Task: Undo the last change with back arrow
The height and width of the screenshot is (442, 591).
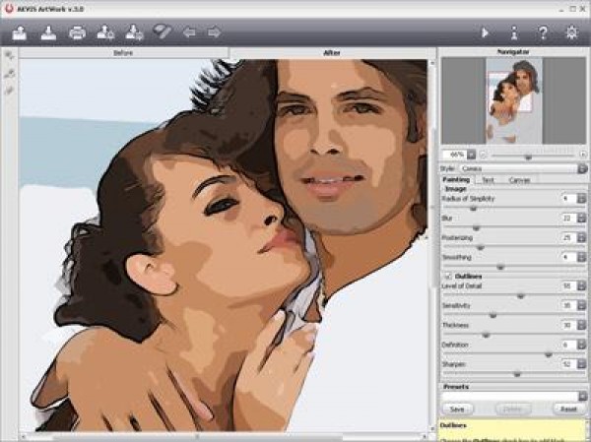Action: tap(189, 32)
